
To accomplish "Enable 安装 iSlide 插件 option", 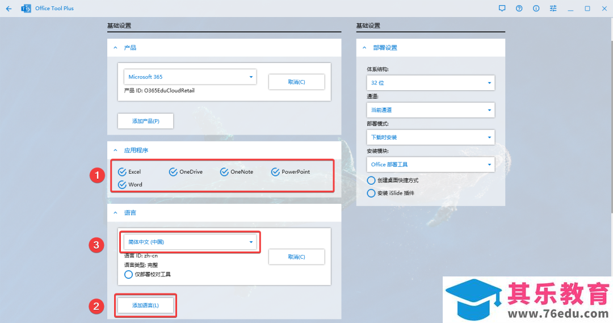I will pyautogui.click(x=371, y=193).
